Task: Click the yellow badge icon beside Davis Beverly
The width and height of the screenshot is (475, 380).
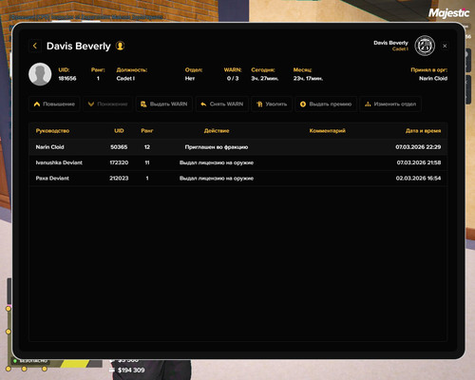Action: pyautogui.click(x=120, y=46)
